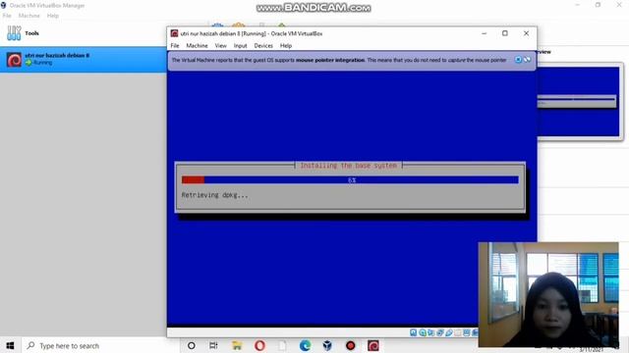The image size is (629, 353).
Task: Click the don't-show-again notification icon
Action: [x=527, y=60]
